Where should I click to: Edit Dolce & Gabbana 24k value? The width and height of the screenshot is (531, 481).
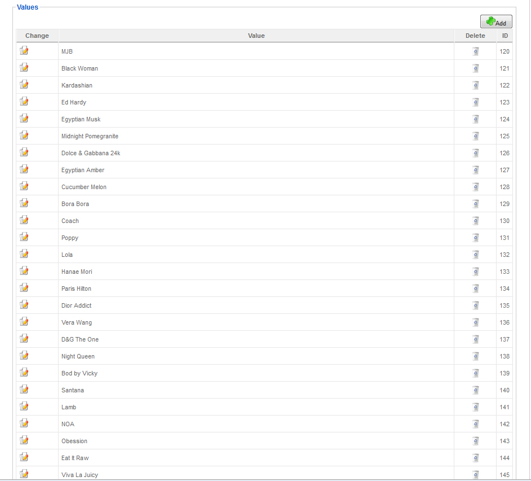click(x=24, y=152)
